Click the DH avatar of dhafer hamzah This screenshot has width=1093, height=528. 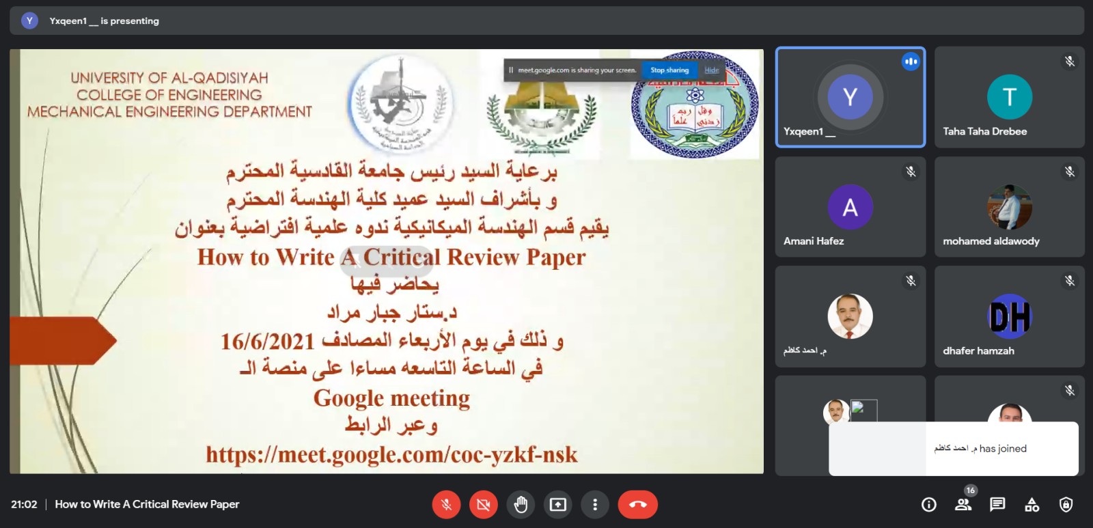pos(1010,316)
